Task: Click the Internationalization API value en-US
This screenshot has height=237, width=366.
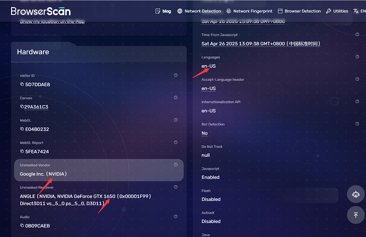Action: (208, 111)
